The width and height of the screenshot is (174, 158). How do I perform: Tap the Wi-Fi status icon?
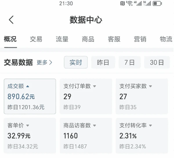pos(130,3)
